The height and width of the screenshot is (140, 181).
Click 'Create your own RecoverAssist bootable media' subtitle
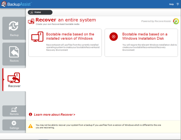pyautogui.click(x=58, y=24)
